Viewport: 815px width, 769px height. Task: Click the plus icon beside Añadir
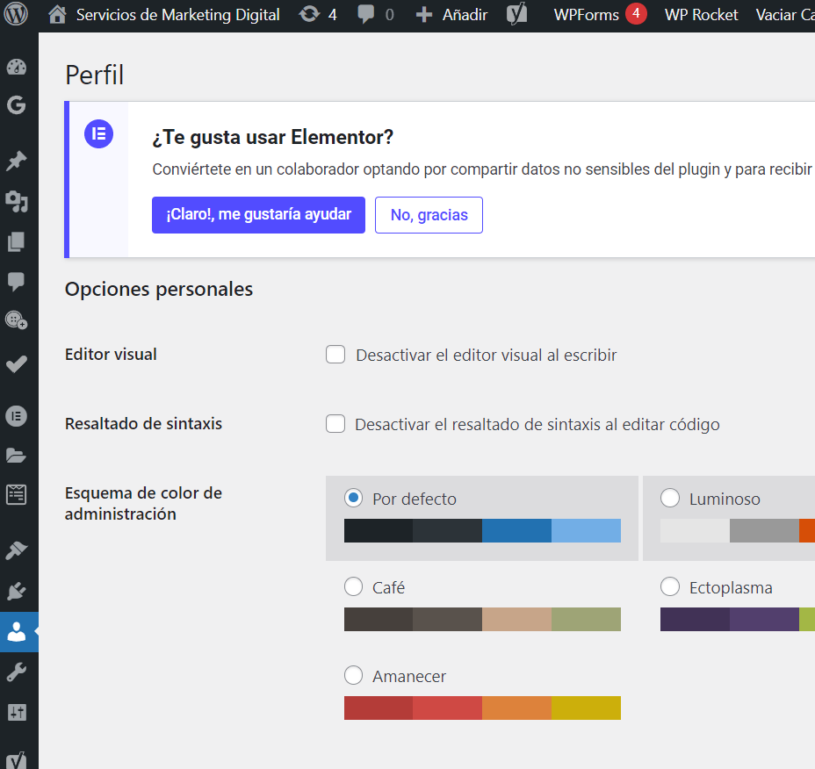click(x=424, y=15)
